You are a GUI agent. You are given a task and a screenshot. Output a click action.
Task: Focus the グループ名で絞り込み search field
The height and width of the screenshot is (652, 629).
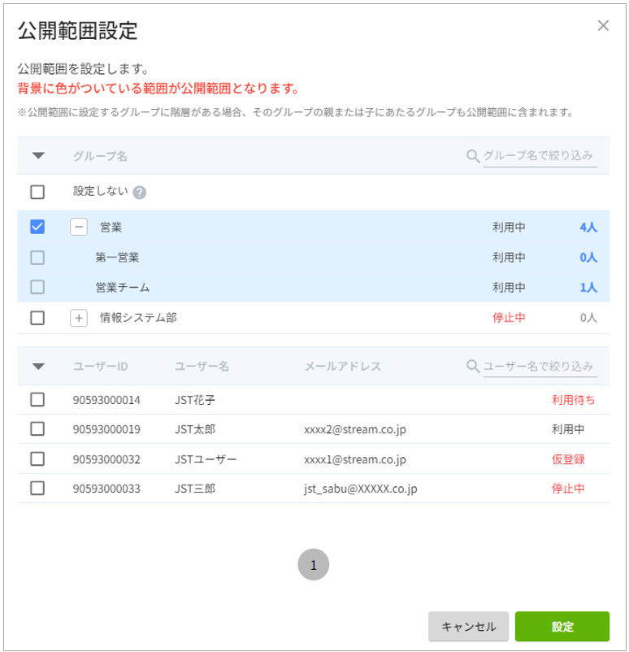(540, 156)
